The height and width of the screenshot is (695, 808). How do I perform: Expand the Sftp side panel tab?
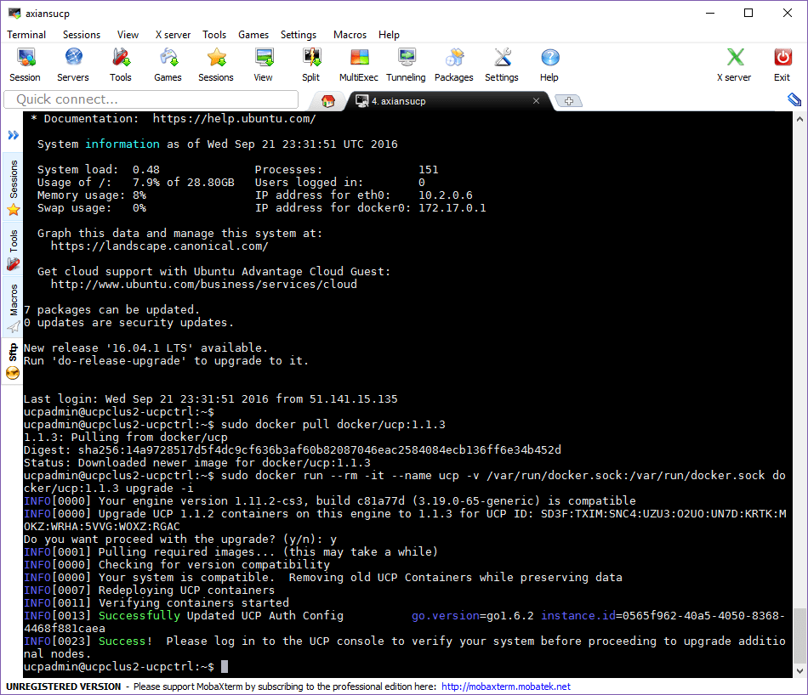(13, 361)
